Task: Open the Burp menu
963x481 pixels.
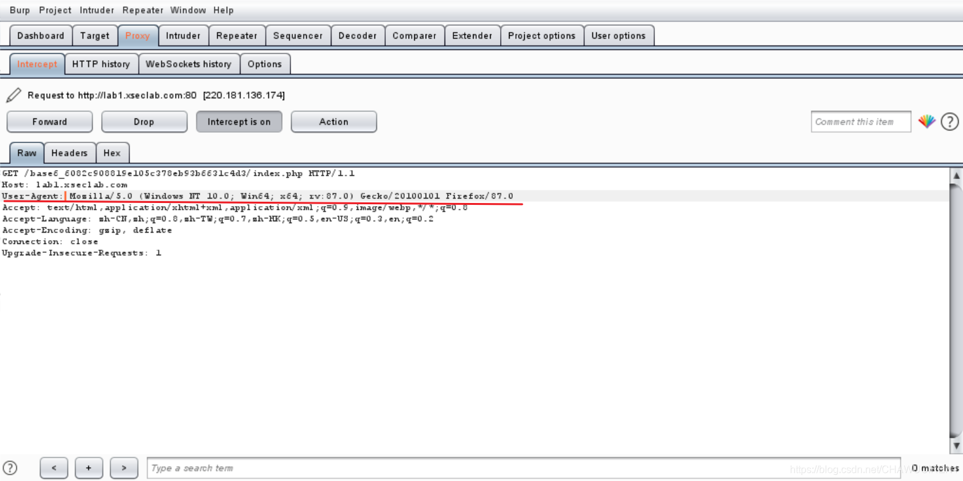Action: (20, 10)
